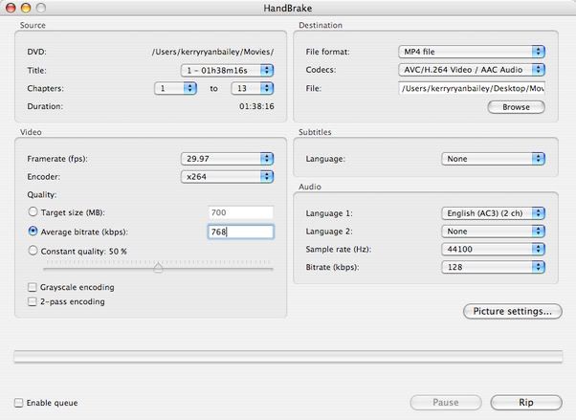The image size is (576, 420).
Task: Close the HandBrake window with red button
Action: click(11, 8)
